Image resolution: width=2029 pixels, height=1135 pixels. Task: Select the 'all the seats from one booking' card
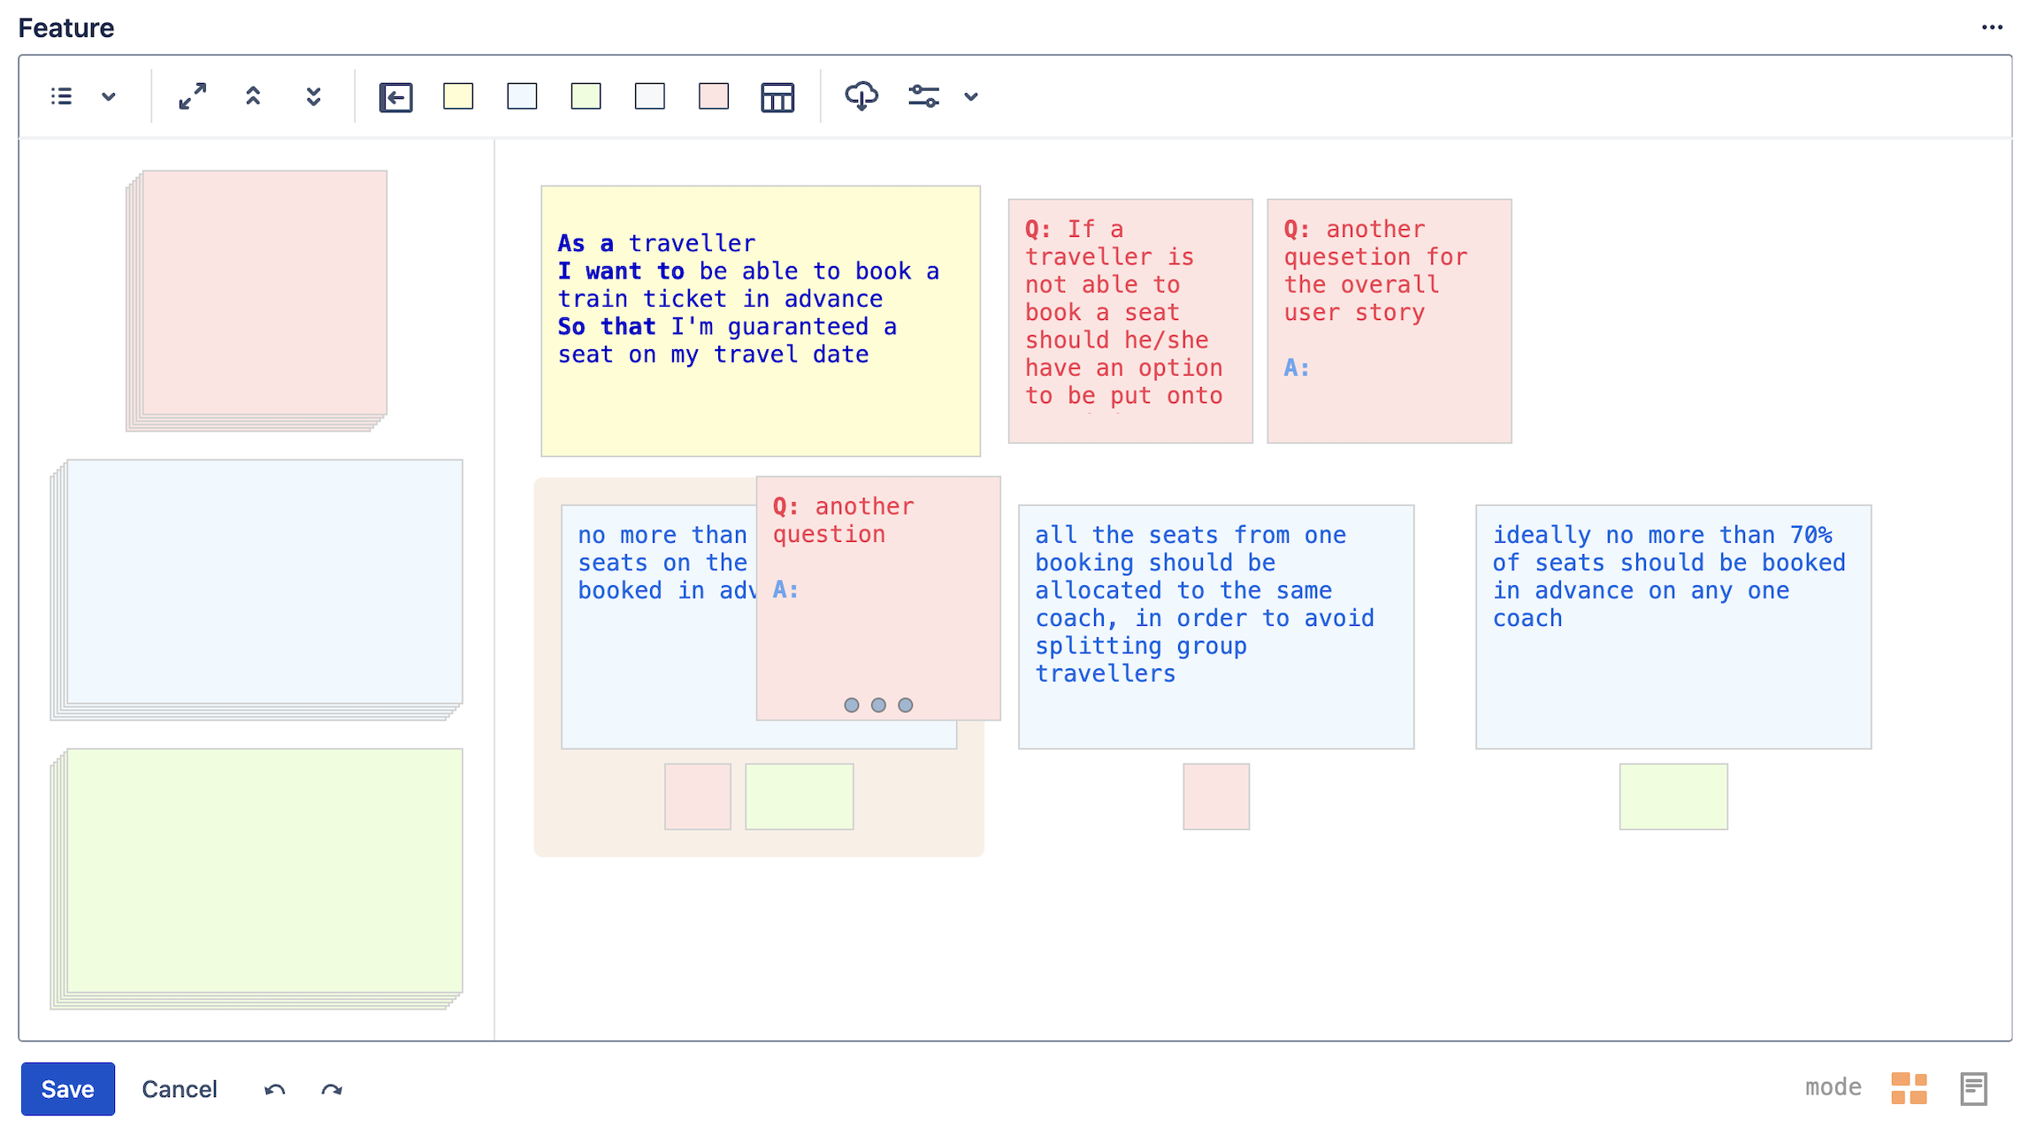point(1216,627)
